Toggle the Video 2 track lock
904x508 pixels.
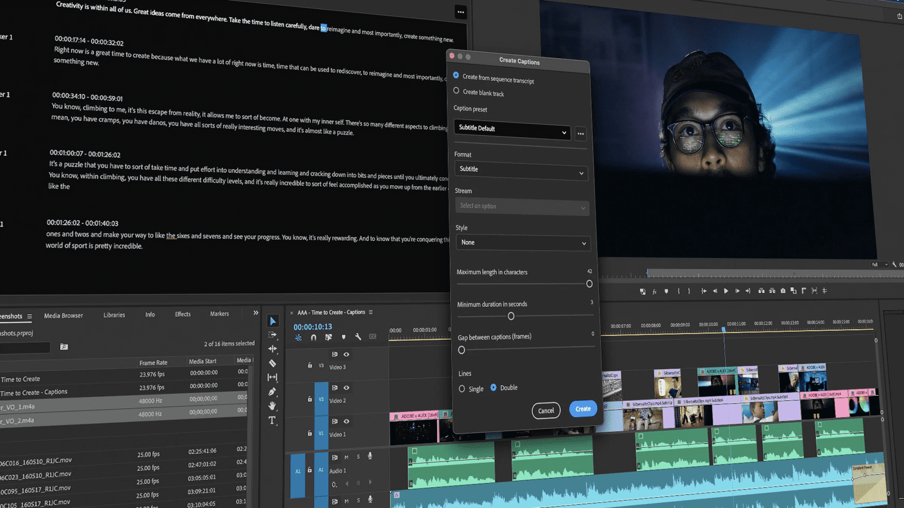pyautogui.click(x=310, y=398)
